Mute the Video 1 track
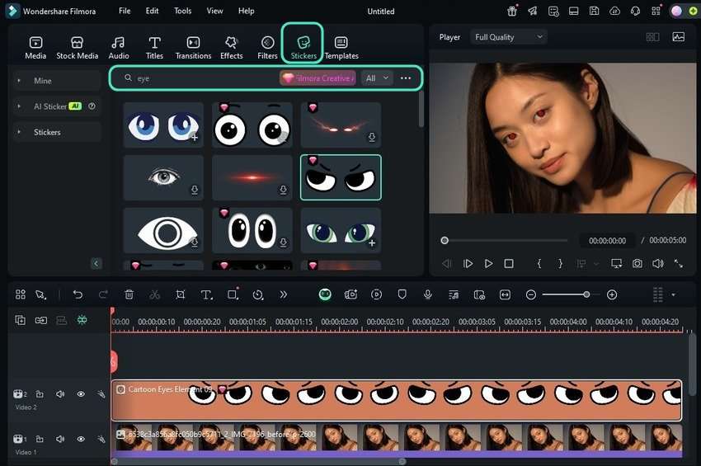This screenshot has height=466, width=701. coord(60,439)
